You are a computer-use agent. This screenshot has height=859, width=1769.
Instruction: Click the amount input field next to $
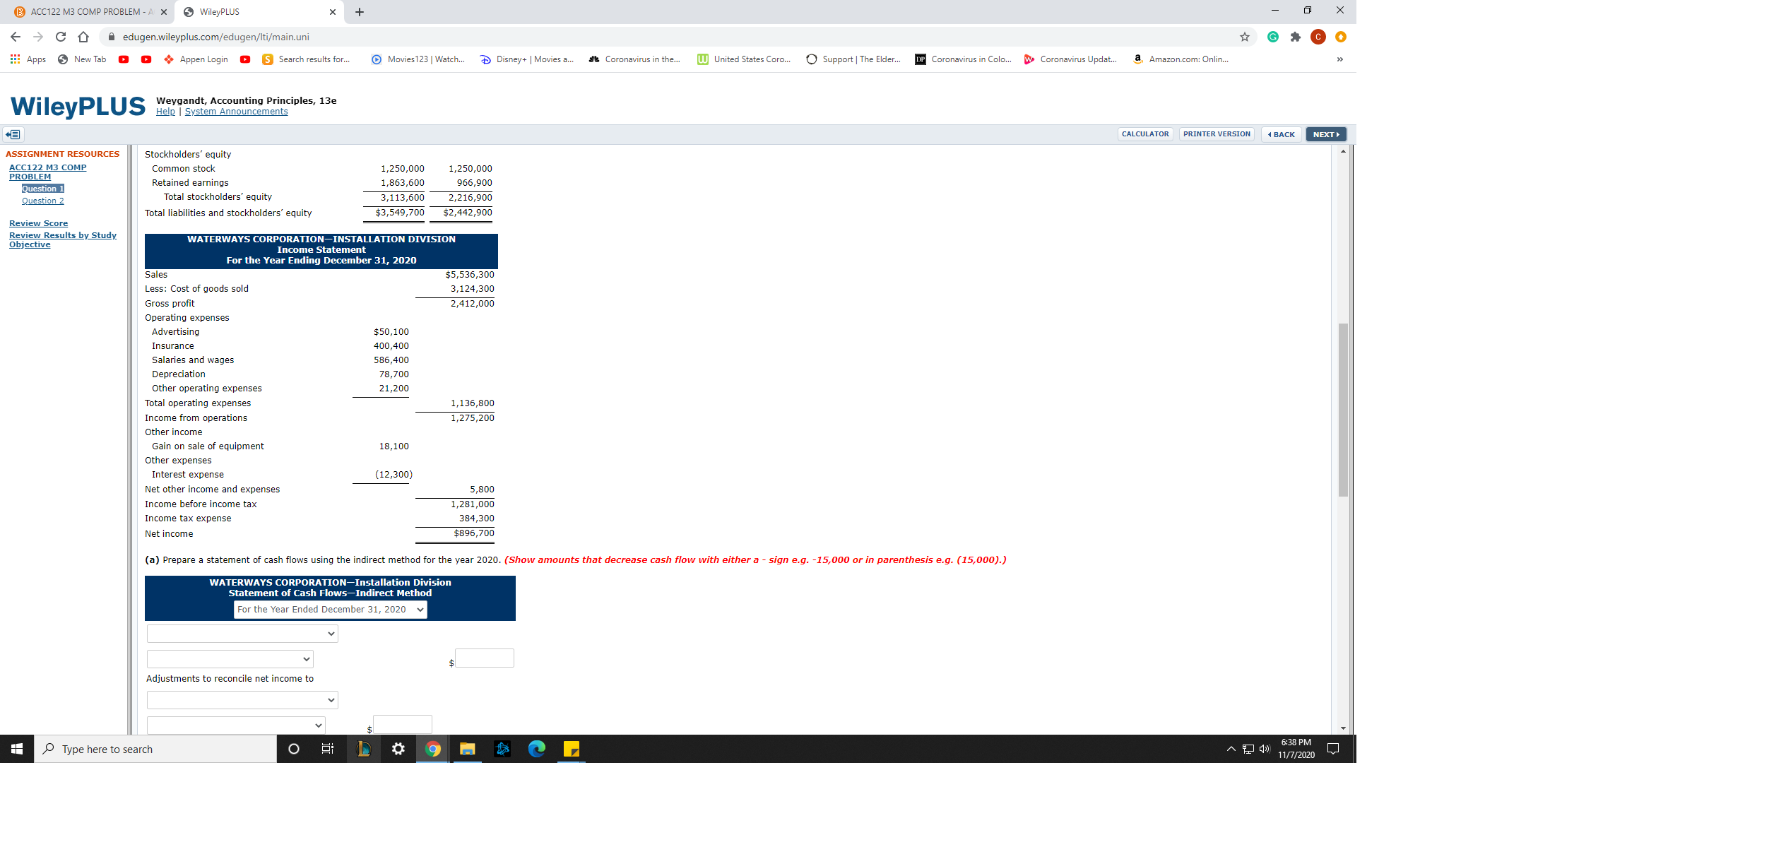485,658
